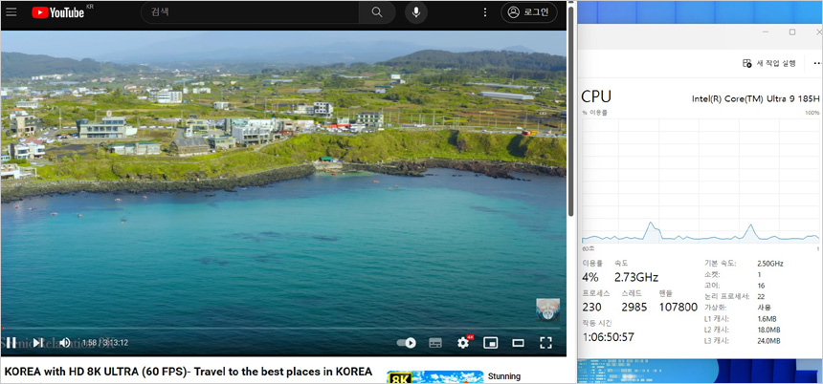Toggle subtitles/closed captions button
This screenshot has width=823, height=384.
tap(435, 342)
